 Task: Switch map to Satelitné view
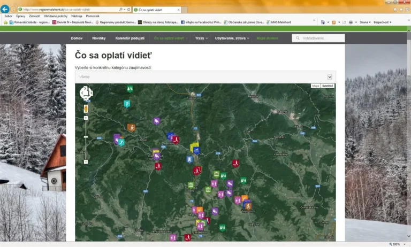328,86
